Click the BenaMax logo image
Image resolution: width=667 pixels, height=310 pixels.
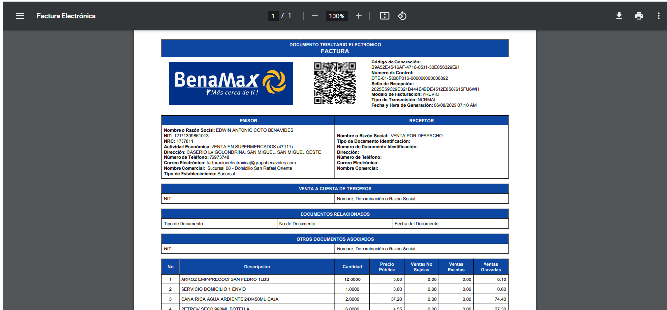(x=231, y=83)
